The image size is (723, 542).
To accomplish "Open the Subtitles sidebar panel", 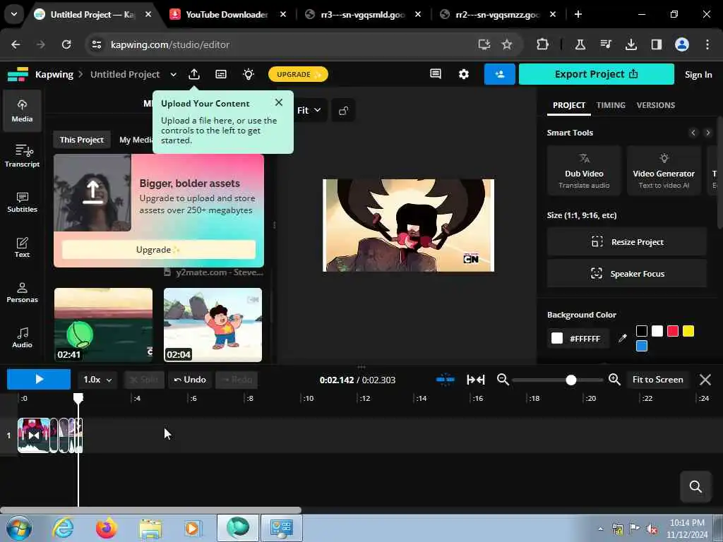I will 22,202.
